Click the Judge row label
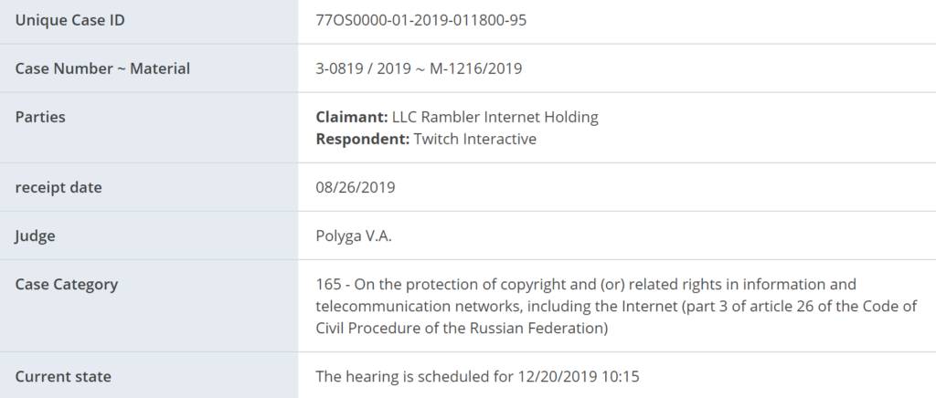The width and height of the screenshot is (936, 398). pos(36,236)
